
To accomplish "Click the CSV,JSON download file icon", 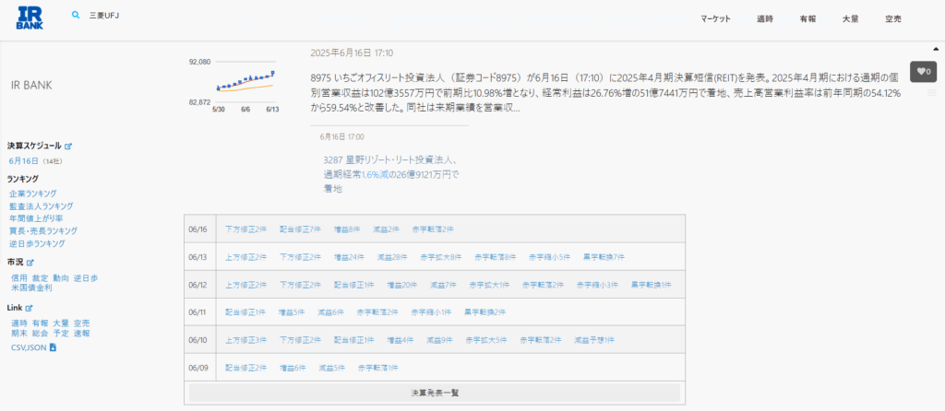I will [x=53, y=347].
